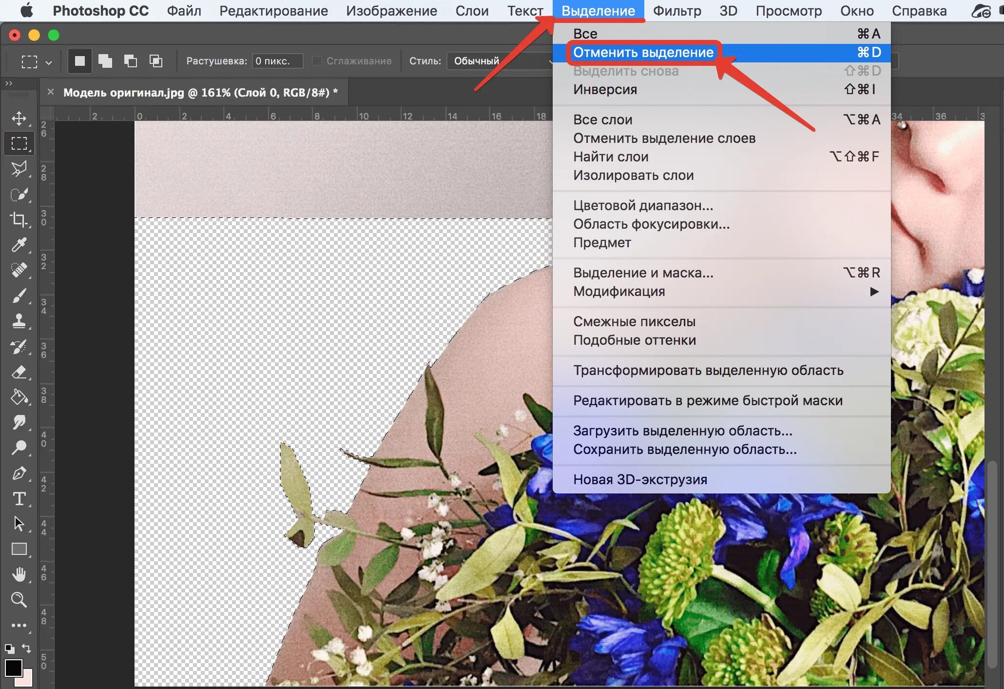Select the Crop tool
This screenshot has width=1004, height=689.
[19, 219]
